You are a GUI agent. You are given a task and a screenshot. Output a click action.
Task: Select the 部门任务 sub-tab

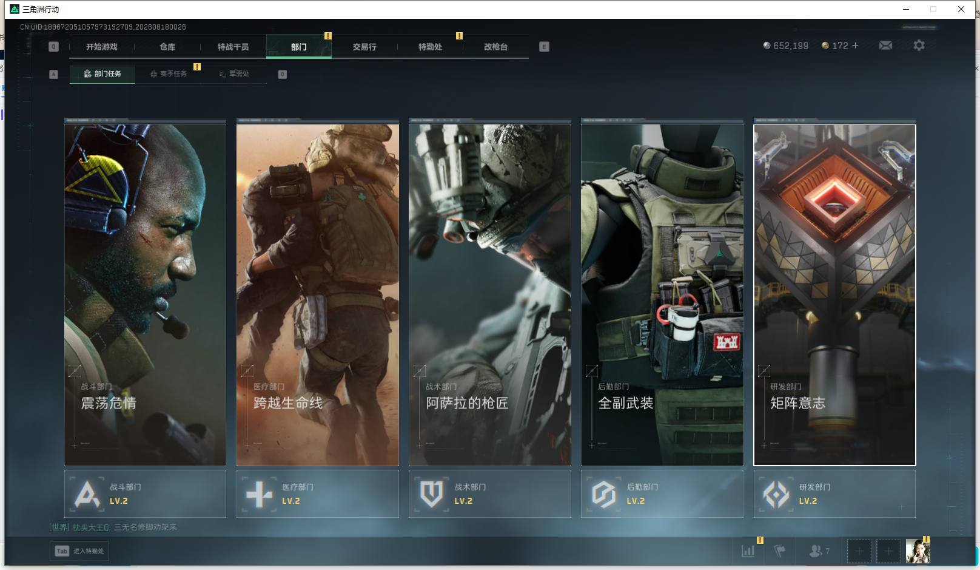pyautogui.click(x=102, y=74)
